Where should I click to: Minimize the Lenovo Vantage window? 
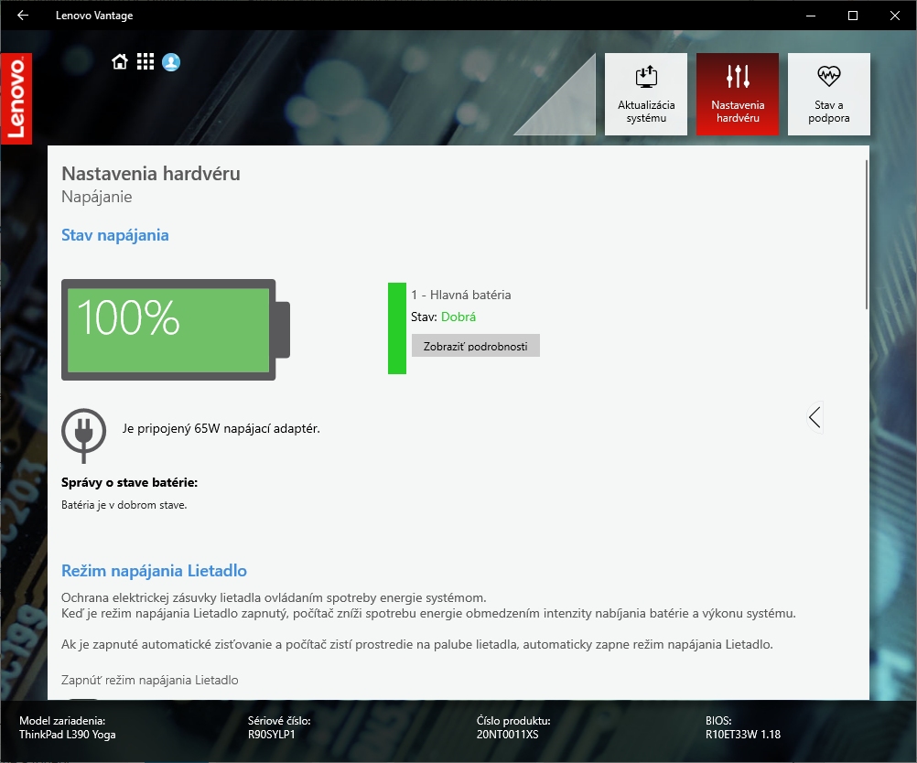click(810, 16)
